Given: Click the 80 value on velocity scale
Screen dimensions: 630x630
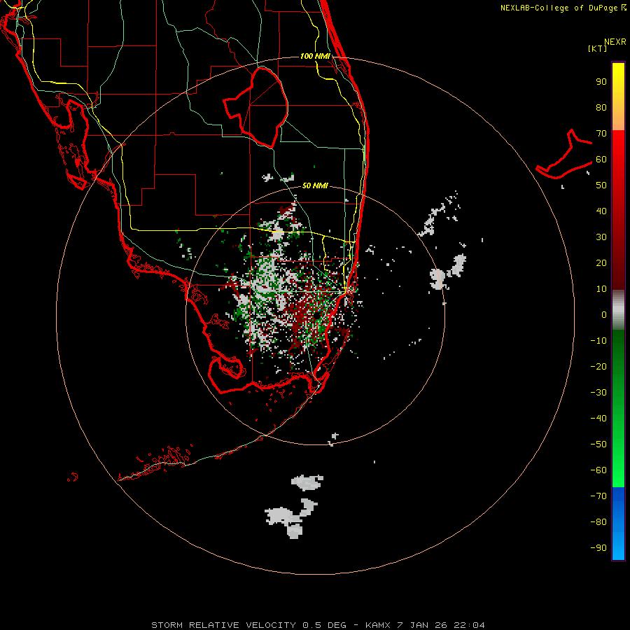Looking at the screenshot, I should point(601,108).
